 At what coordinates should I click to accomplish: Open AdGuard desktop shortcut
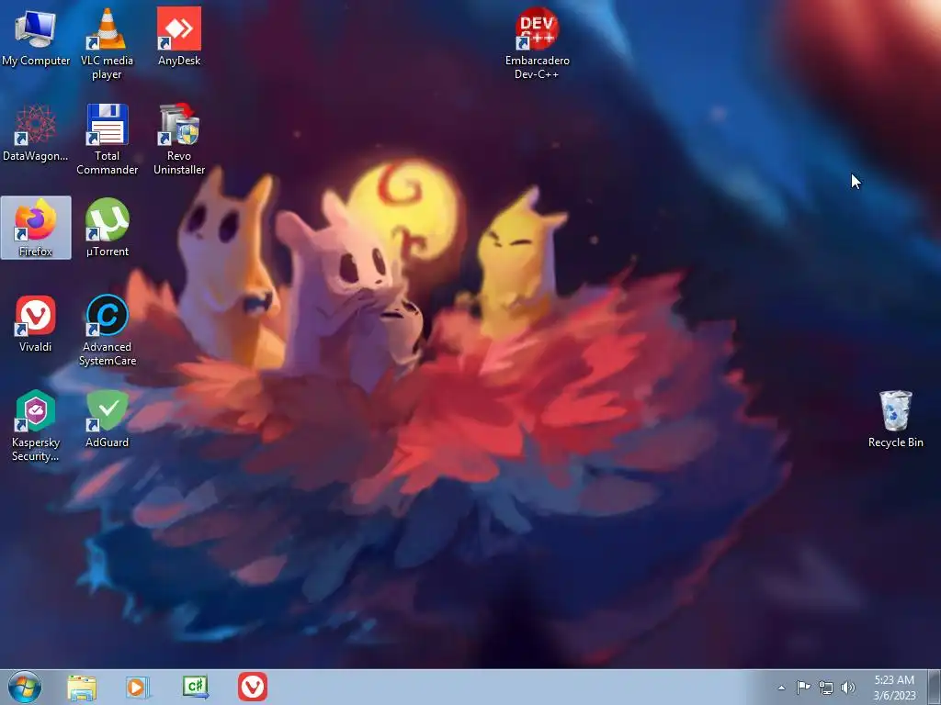pyautogui.click(x=107, y=419)
